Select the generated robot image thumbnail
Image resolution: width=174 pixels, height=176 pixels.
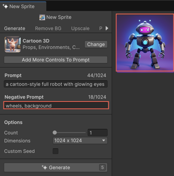coord(145,43)
